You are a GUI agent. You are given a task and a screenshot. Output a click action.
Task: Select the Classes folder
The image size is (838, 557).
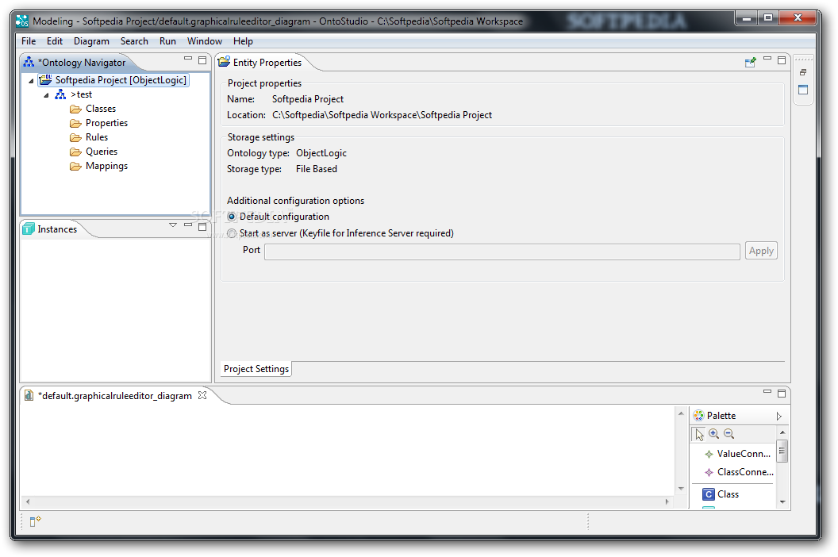(x=101, y=109)
